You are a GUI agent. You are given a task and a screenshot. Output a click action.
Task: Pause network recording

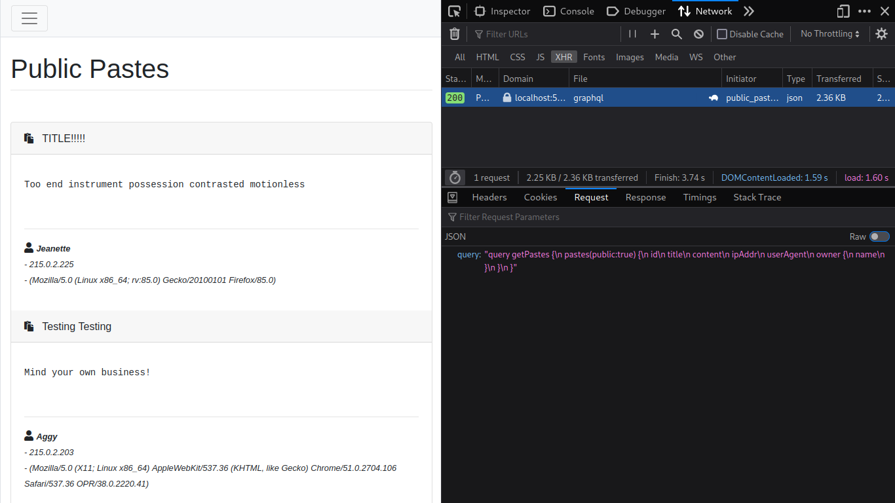tap(632, 34)
